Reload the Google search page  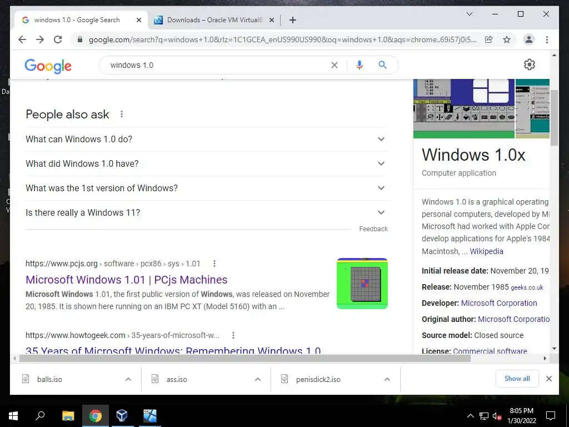58,39
